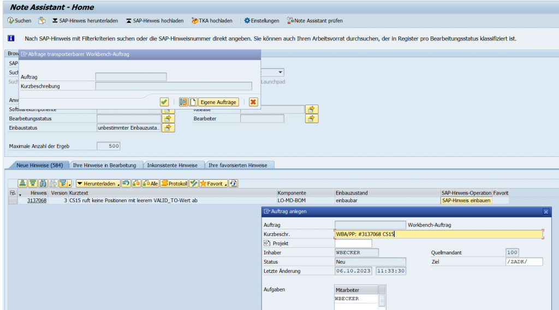This screenshot has height=310, width=559.
Task: Click the red X cancel icon
Action: 253,102
